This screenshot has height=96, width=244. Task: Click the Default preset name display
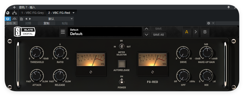tap(105, 32)
